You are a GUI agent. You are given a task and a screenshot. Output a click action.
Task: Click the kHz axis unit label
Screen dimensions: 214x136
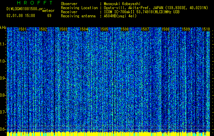click(3, 28)
